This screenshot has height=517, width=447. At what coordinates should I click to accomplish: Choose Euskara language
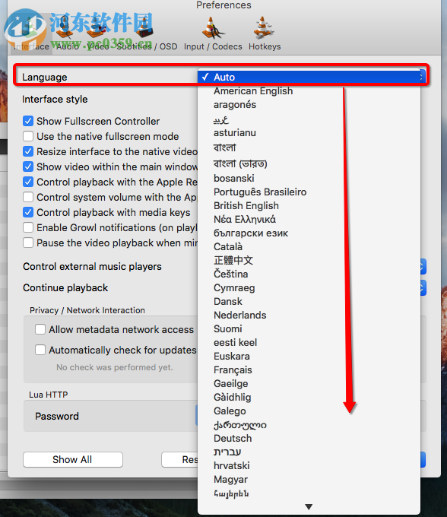point(309,356)
